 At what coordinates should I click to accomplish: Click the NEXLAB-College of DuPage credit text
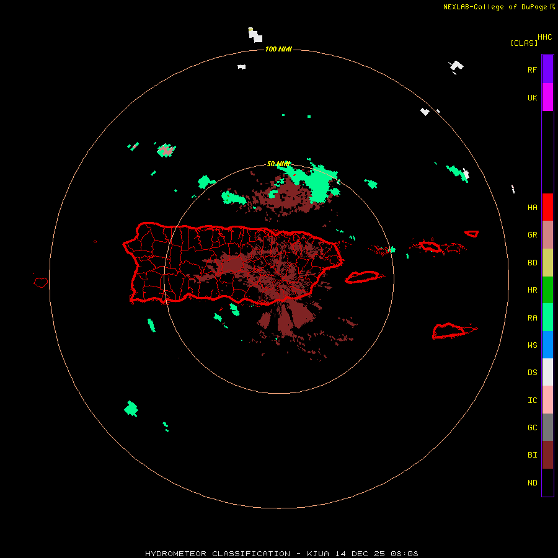coord(499,7)
